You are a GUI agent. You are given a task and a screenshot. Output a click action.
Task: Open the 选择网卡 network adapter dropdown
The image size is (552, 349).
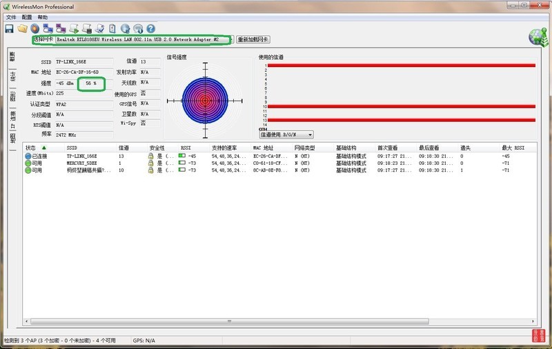[x=230, y=39]
